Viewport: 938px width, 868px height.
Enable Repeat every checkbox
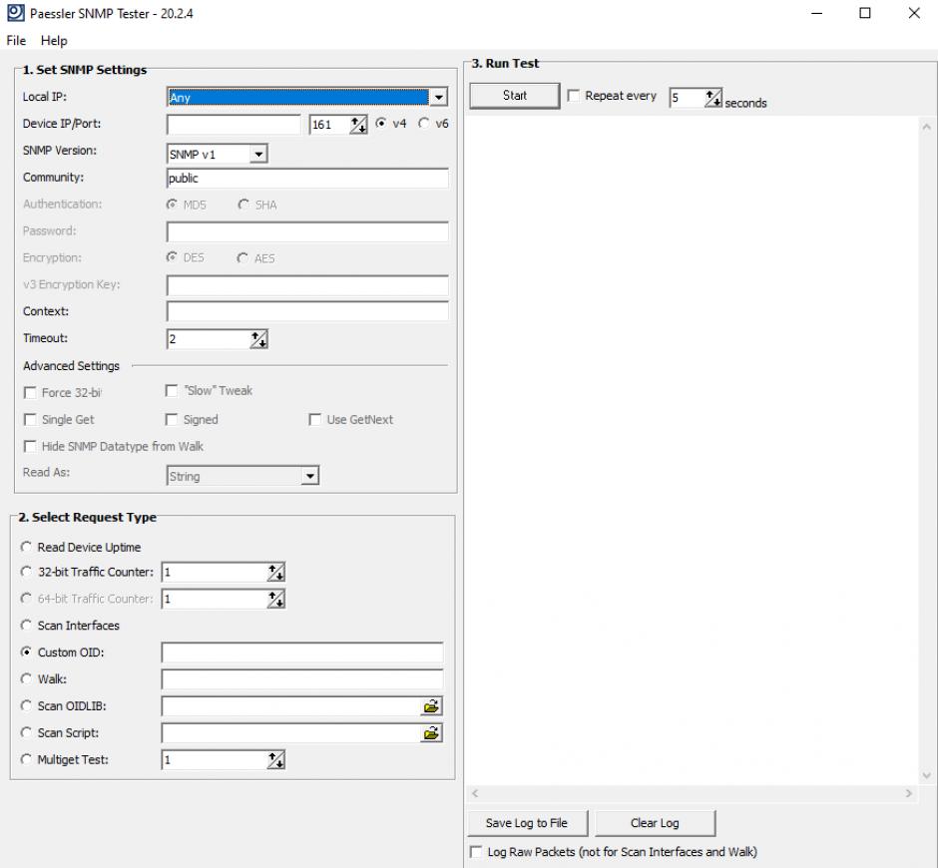pyautogui.click(x=574, y=96)
